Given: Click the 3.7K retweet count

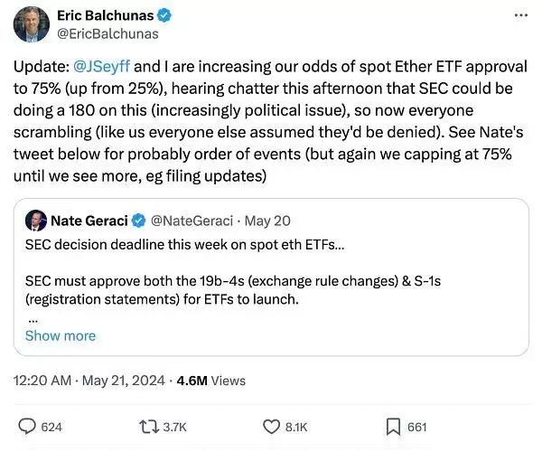Looking at the screenshot, I should (x=173, y=427).
